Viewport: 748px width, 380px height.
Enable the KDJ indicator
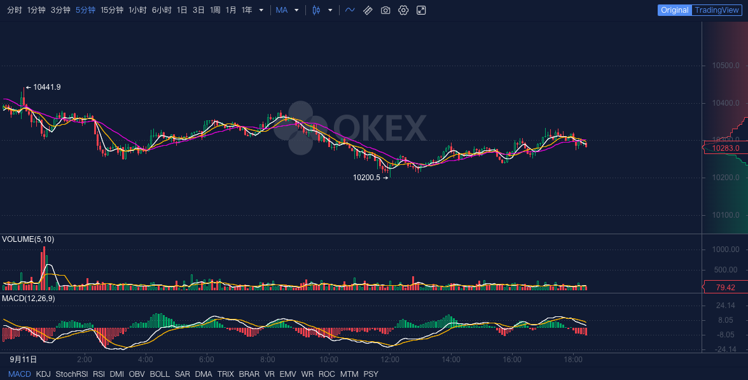click(x=43, y=374)
